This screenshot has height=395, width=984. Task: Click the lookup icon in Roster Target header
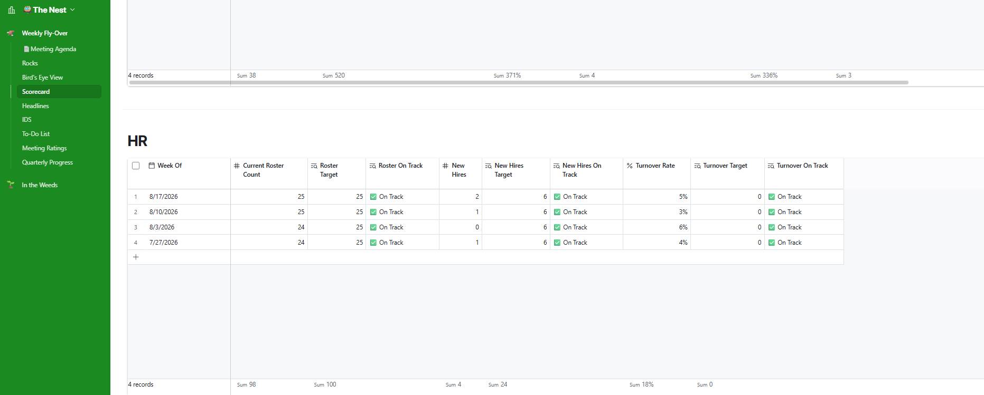(314, 166)
